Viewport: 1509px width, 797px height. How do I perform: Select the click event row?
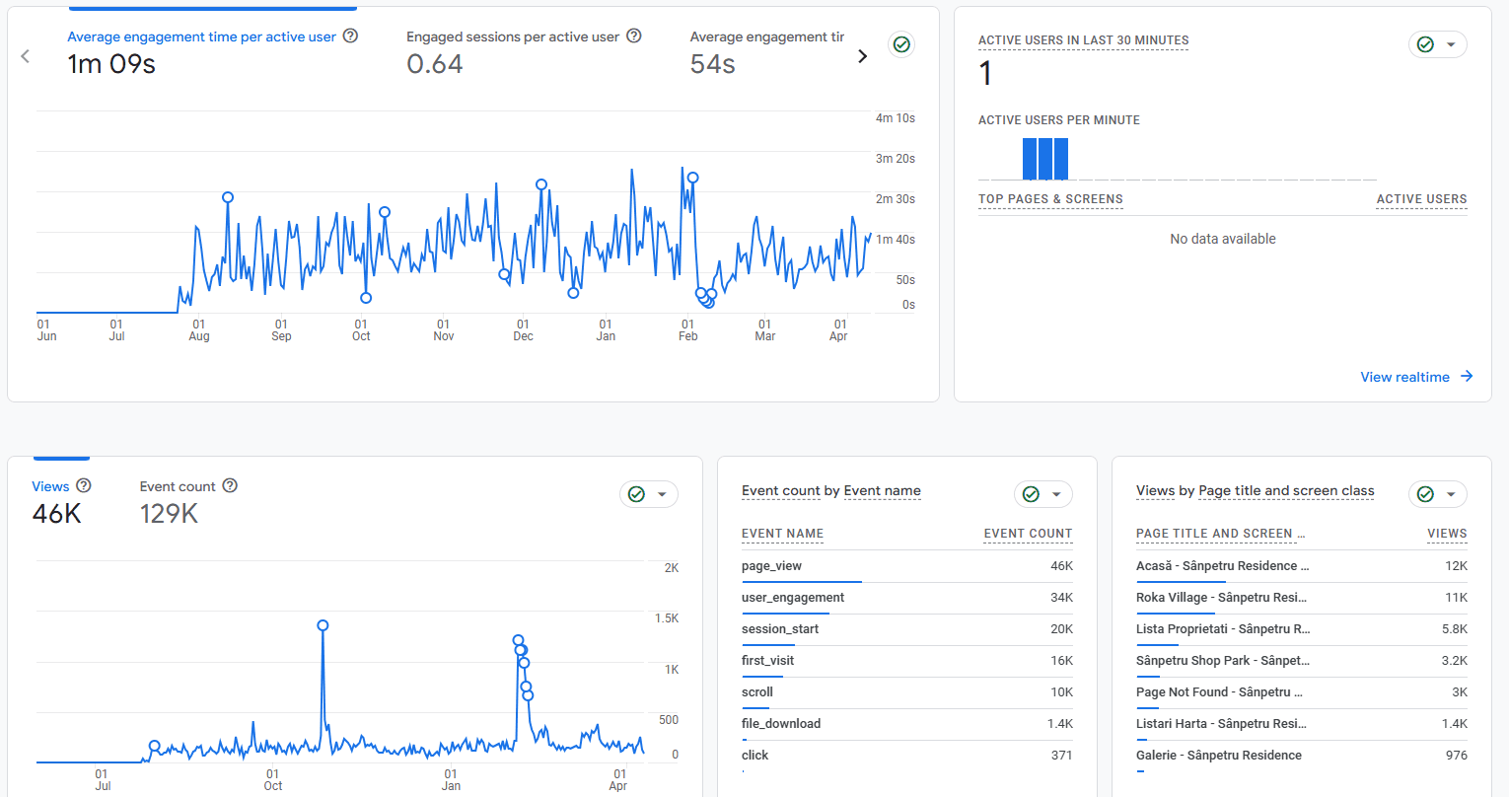tap(906, 756)
